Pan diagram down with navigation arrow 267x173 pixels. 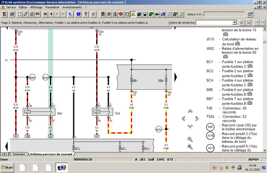click(190, 126)
